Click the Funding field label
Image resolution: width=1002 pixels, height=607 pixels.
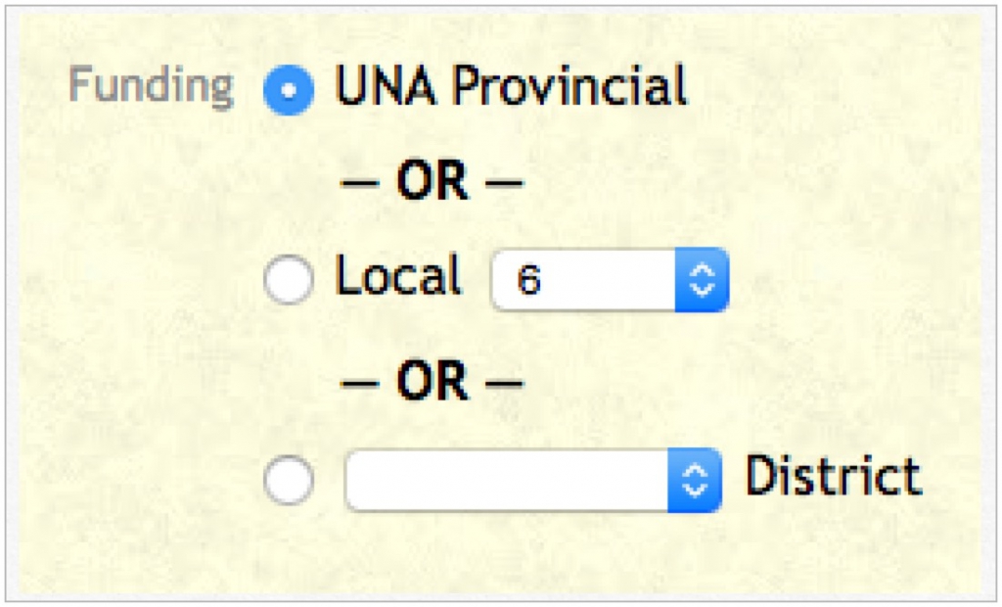(x=152, y=85)
